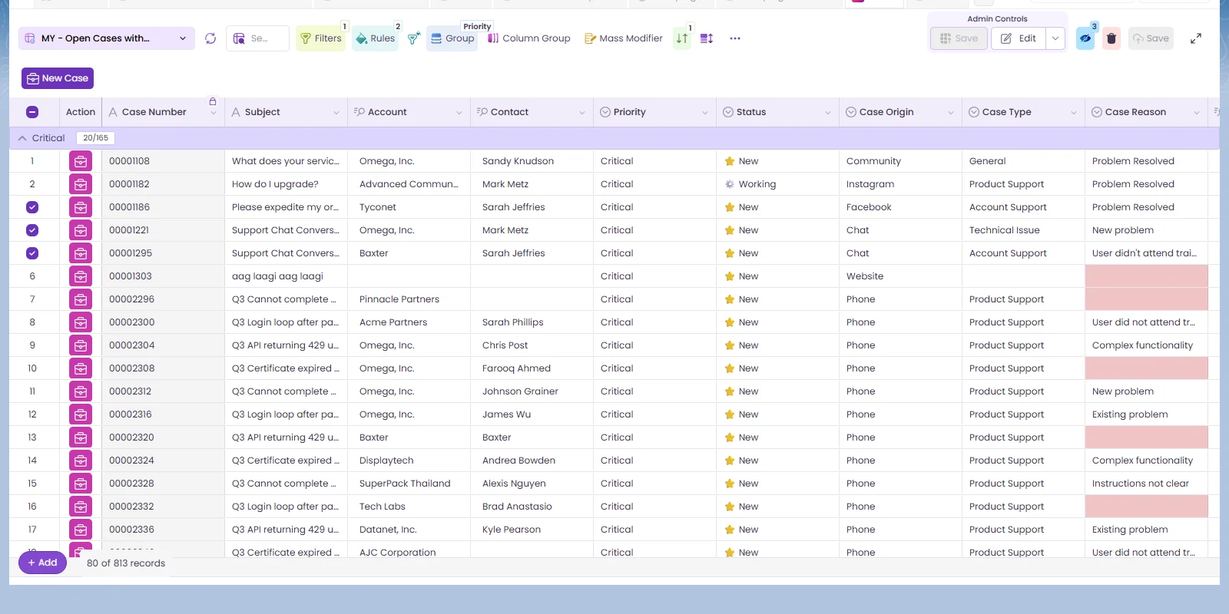This screenshot has width=1229, height=614.
Task: Toggle hidden columns eye icon
Action: point(1085,38)
